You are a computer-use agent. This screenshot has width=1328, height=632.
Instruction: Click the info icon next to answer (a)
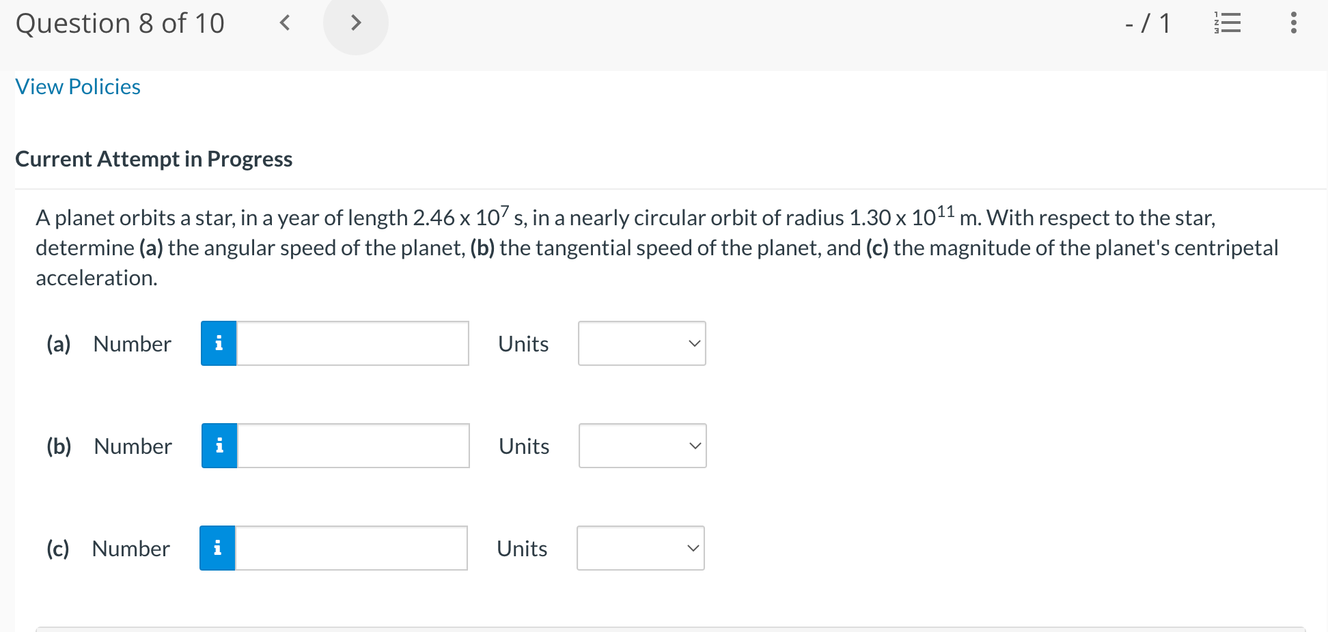[219, 343]
